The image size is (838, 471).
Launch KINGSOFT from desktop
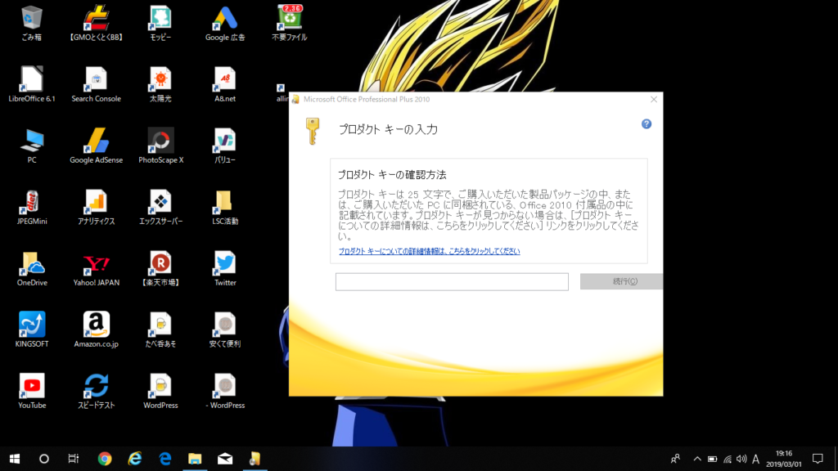pyautogui.click(x=32, y=330)
